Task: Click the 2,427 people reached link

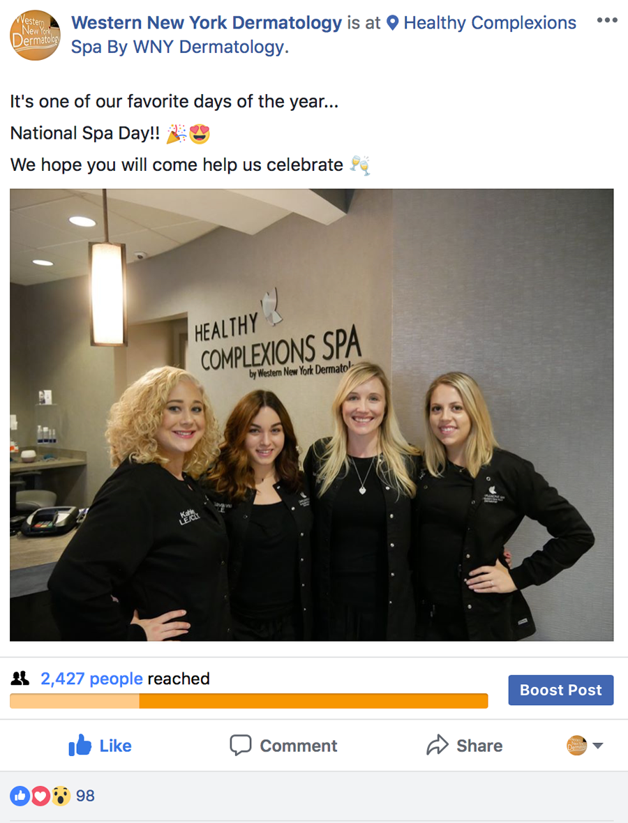Action: (91, 679)
